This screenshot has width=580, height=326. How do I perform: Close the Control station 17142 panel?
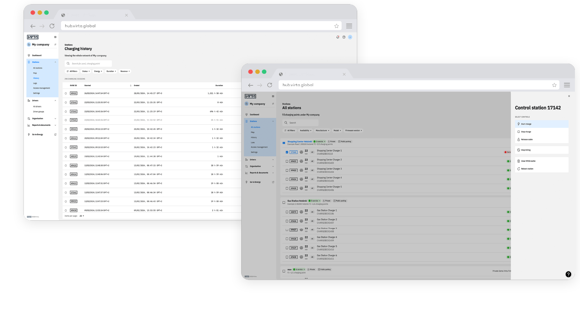click(x=569, y=96)
